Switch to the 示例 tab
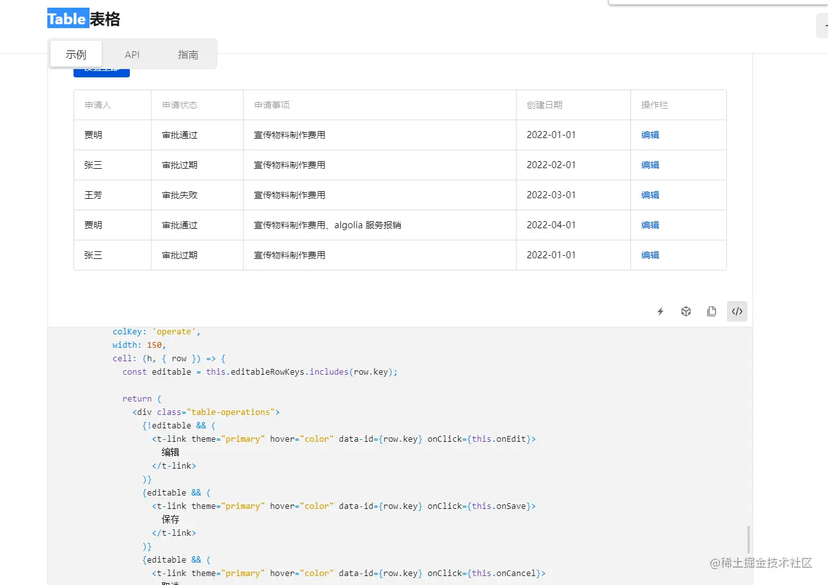828x585 pixels. [x=76, y=54]
